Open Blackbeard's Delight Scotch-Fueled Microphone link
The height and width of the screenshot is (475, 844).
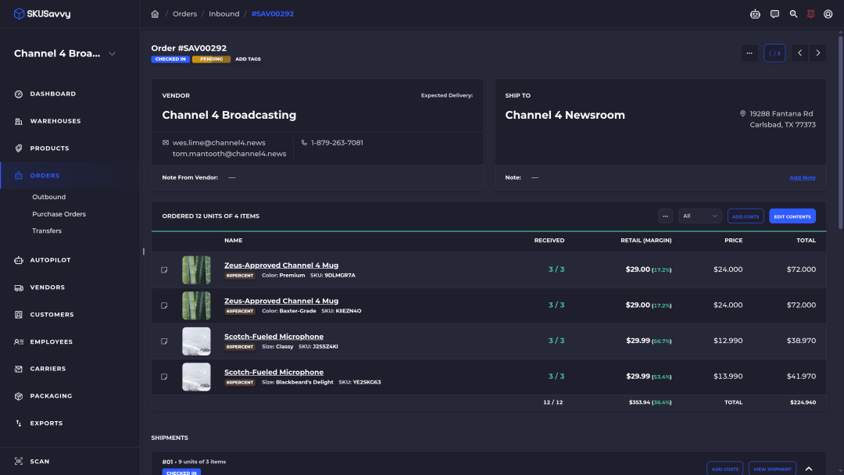(274, 372)
